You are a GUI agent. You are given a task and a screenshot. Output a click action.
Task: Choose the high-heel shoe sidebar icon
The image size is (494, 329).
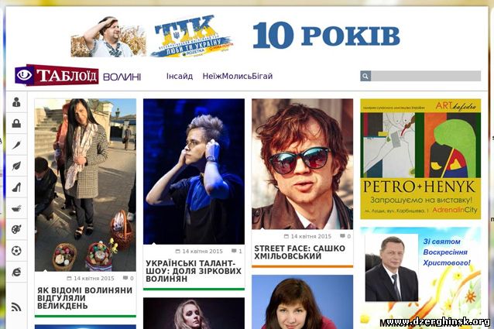(x=16, y=187)
